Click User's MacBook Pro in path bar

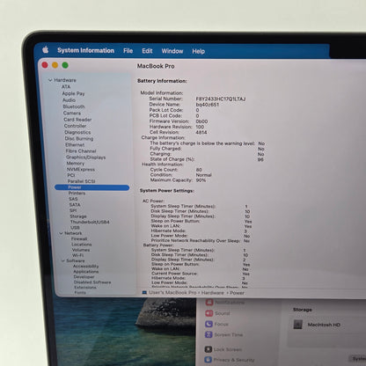click(172, 292)
